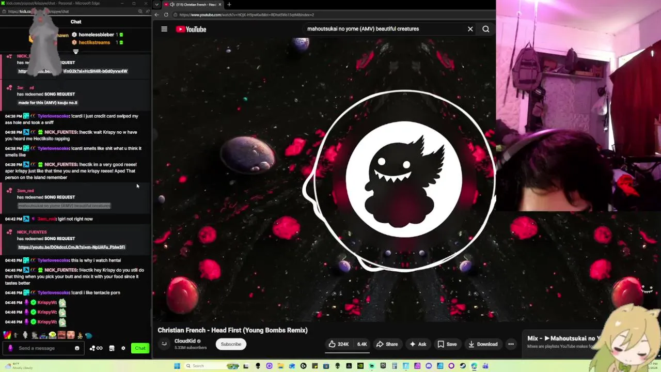The image size is (661, 372).
Task: Open the weather widget Mostly cloudy
Action: coord(18,366)
